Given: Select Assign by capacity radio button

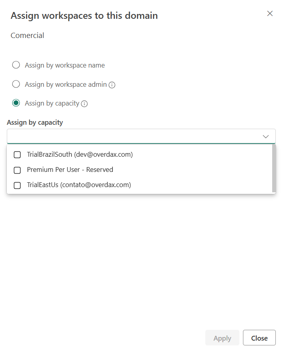Looking at the screenshot, I should pyautogui.click(x=16, y=103).
